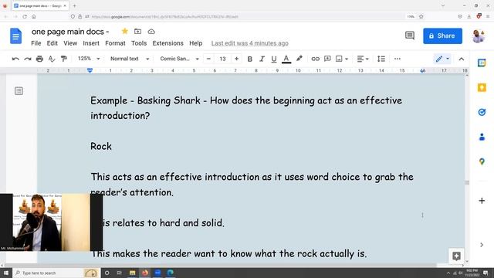Open a new browser tab
Viewport: 494px width, 278px height.
(74, 5)
